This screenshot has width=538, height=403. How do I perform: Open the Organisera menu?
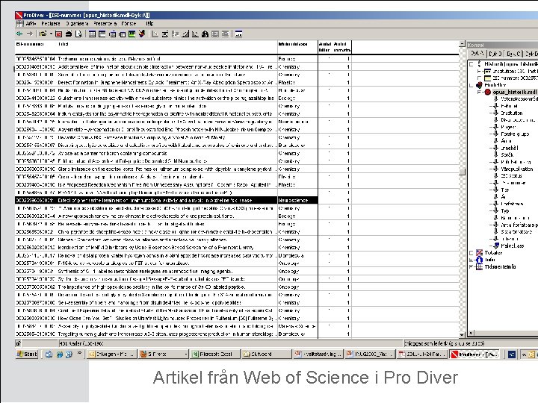(77, 23)
